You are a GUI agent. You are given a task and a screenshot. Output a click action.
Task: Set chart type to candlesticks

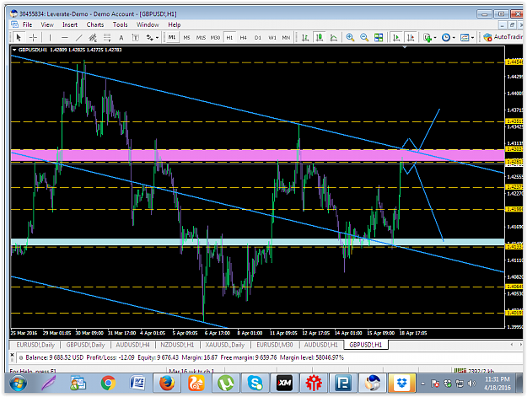tap(320, 38)
